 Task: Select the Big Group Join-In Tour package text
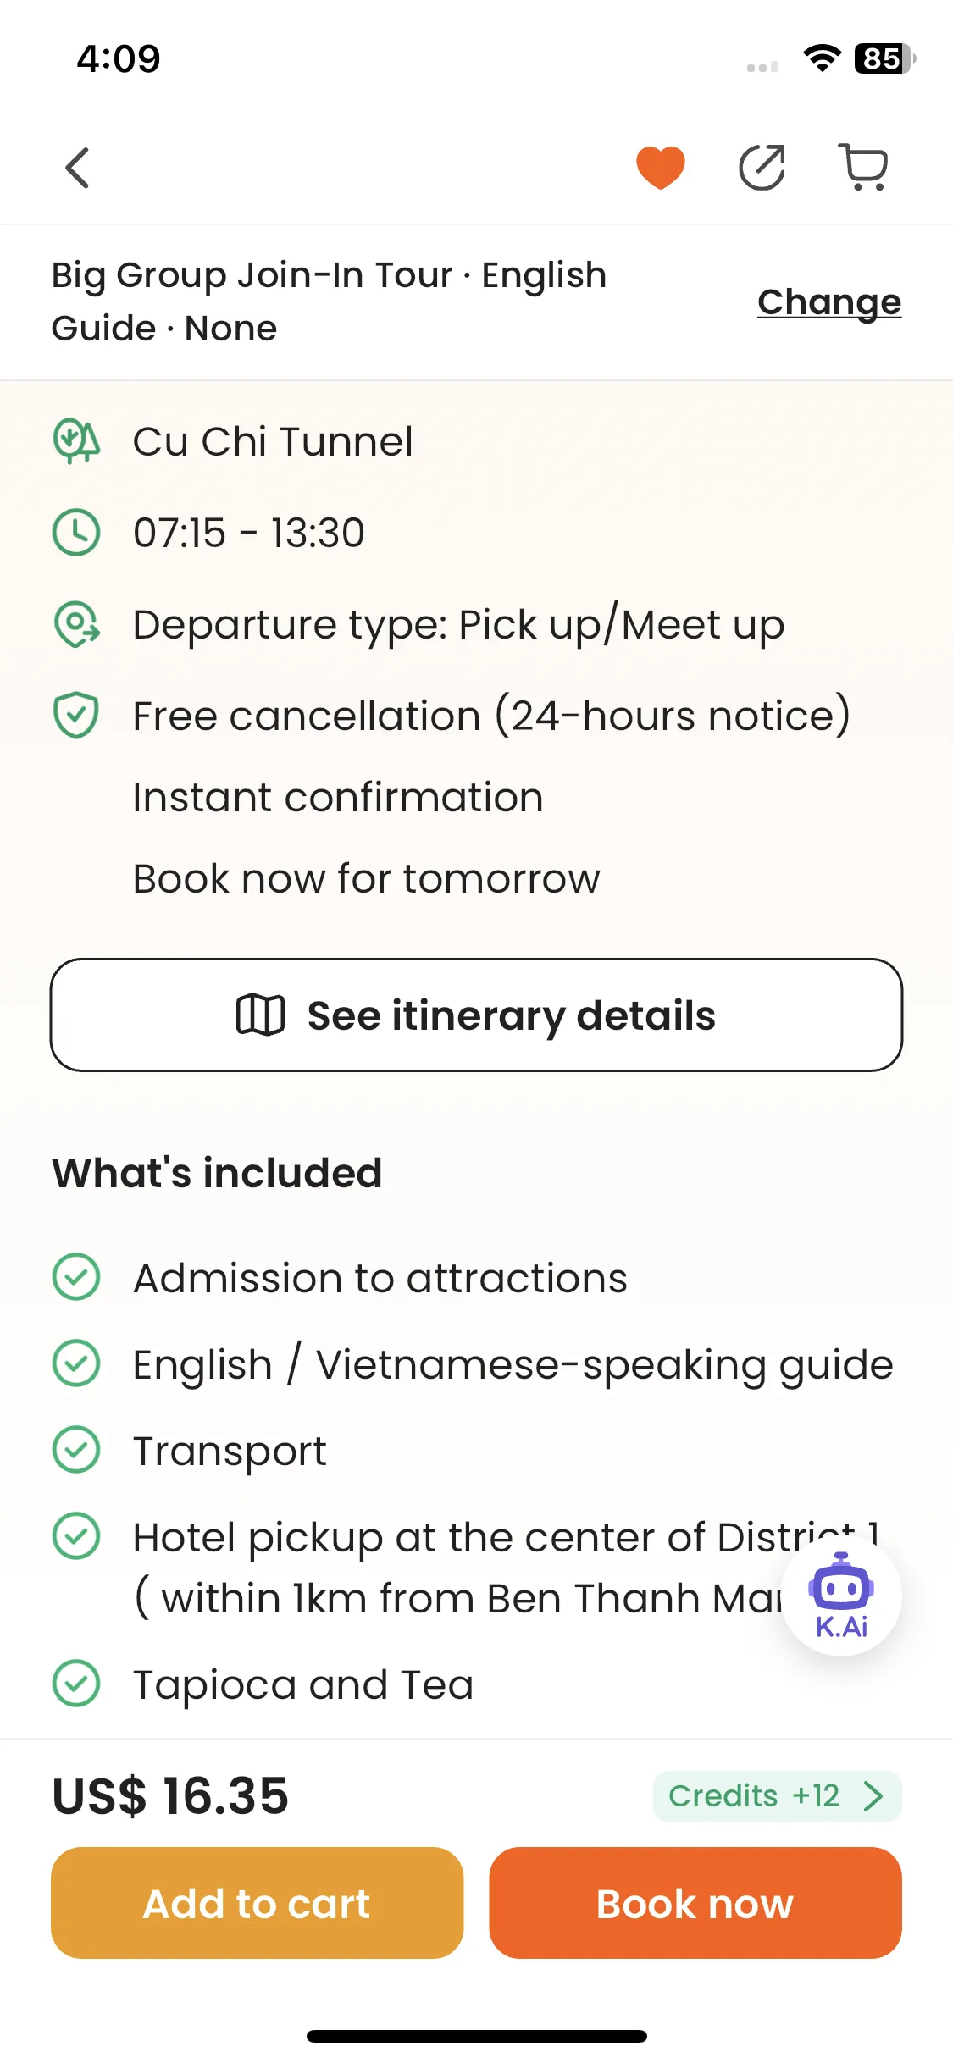(x=330, y=301)
